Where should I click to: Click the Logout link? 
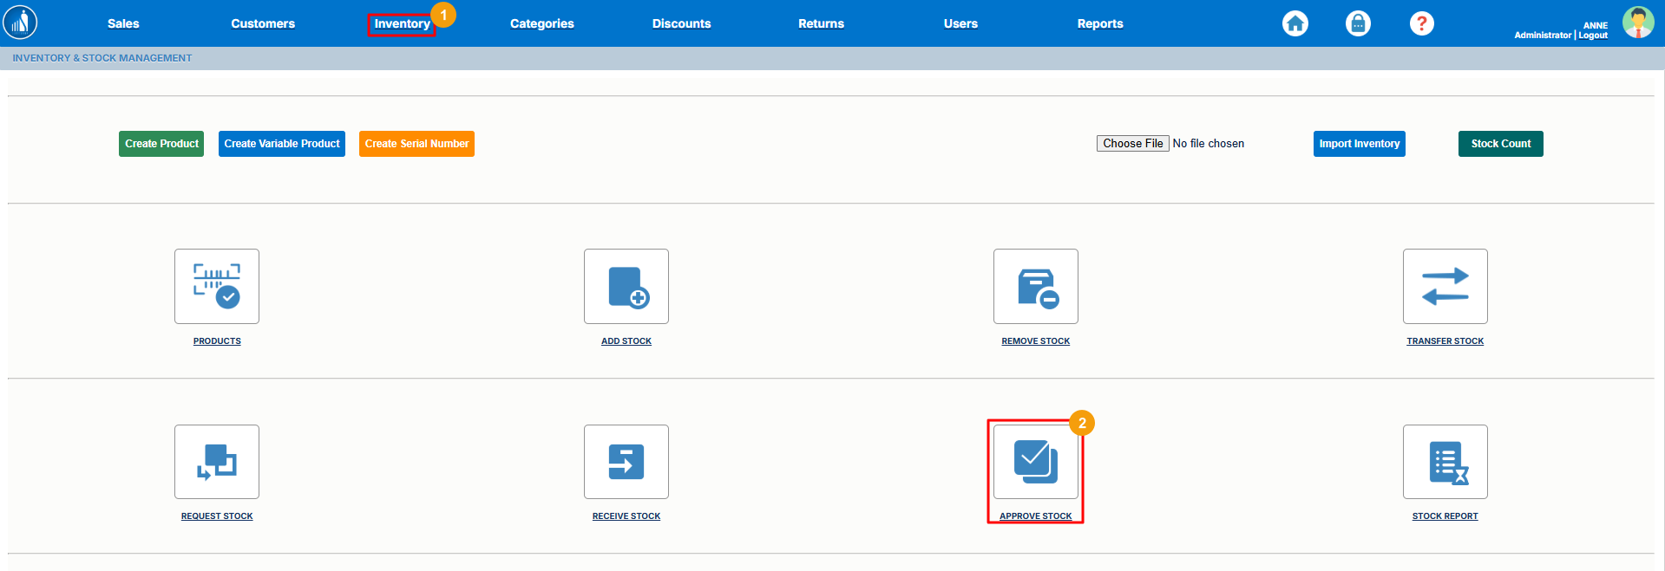[1593, 36]
